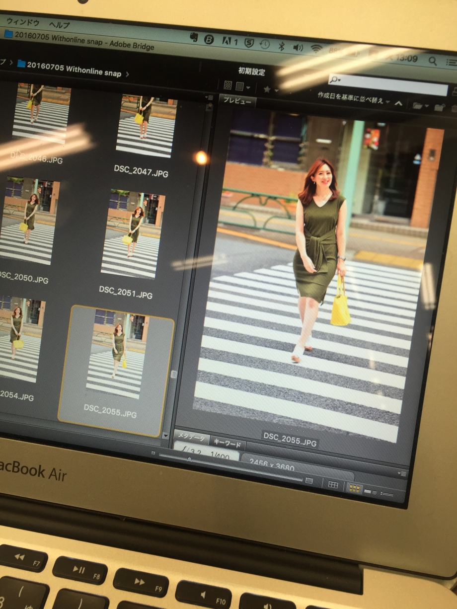Click the Evernote elephant menu bar icon

194,38
